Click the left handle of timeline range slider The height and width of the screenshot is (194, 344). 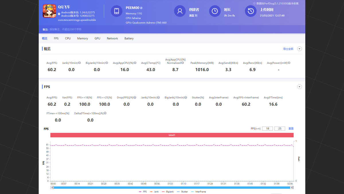pyautogui.click(x=52, y=187)
